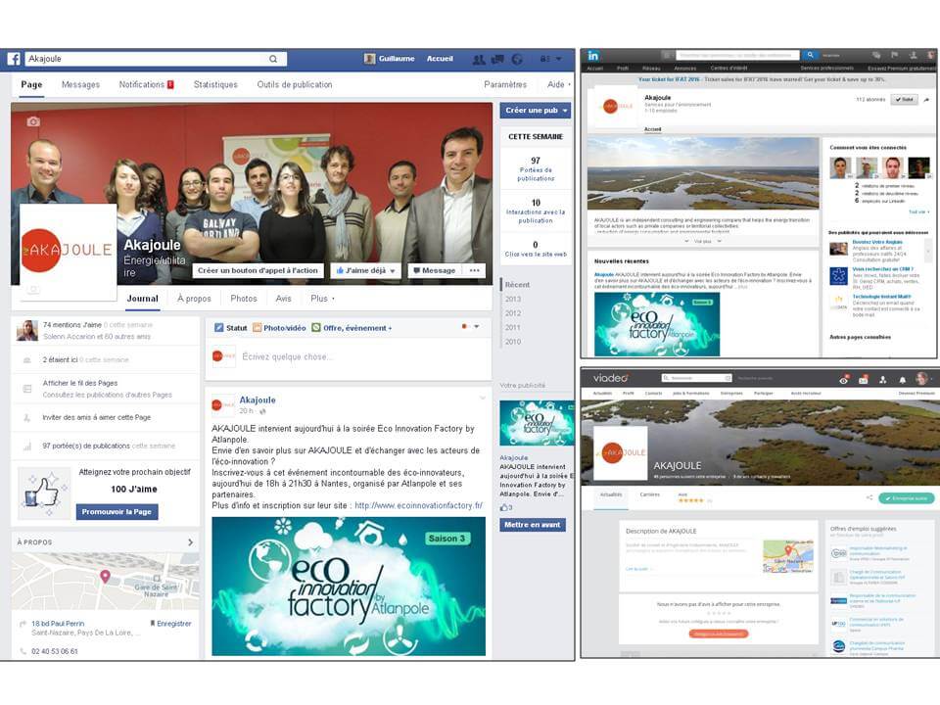This screenshot has width=940, height=705.
Task: Click the Mettre en avant button
Action: (534, 525)
